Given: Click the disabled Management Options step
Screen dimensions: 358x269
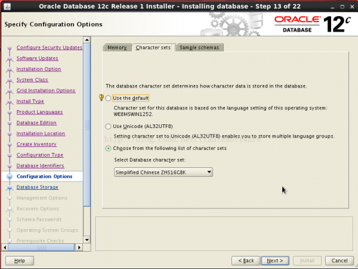Looking at the screenshot, I should pyautogui.click(x=42, y=198).
